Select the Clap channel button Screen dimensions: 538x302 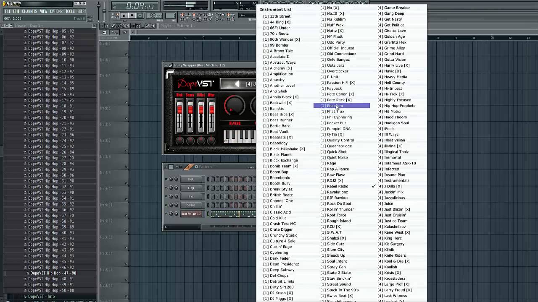(x=191, y=188)
